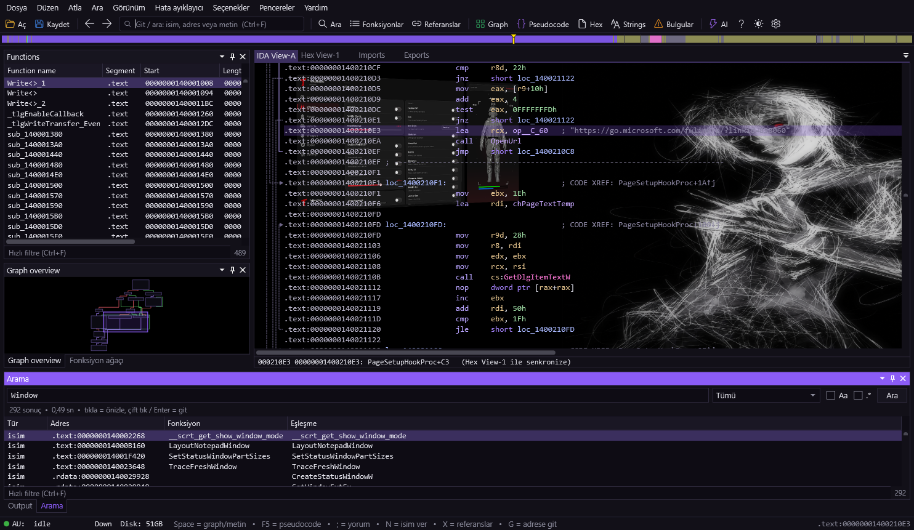Image resolution: width=914 pixels, height=530 pixels.
Task: Open the disassembly view tab-list dropdown
Action: pyautogui.click(x=905, y=55)
